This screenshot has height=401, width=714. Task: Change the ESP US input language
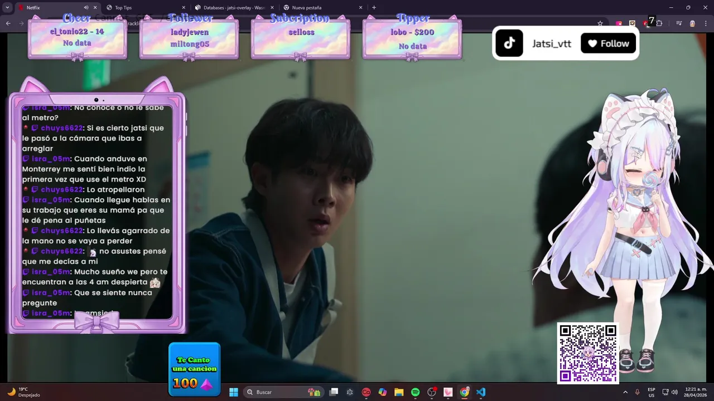652,392
